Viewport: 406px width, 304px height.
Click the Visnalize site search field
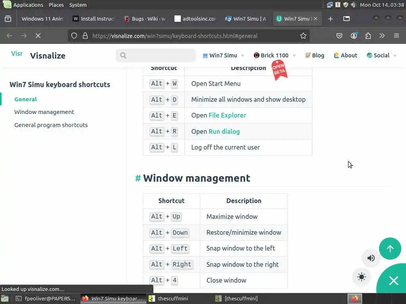click(x=156, y=55)
